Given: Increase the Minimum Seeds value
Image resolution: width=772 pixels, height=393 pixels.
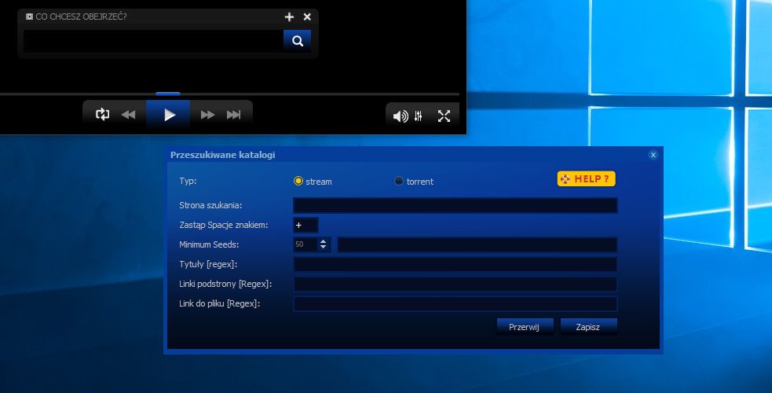Looking at the screenshot, I should coord(323,241).
